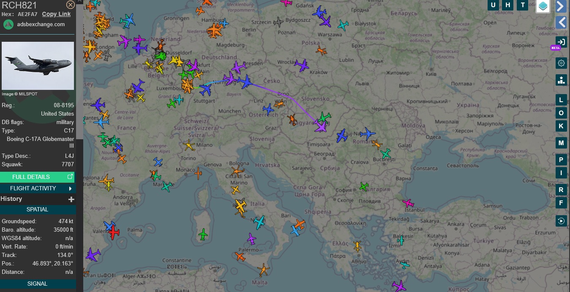Open the settings gear icon
This screenshot has height=292, width=570.
click(x=561, y=63)
